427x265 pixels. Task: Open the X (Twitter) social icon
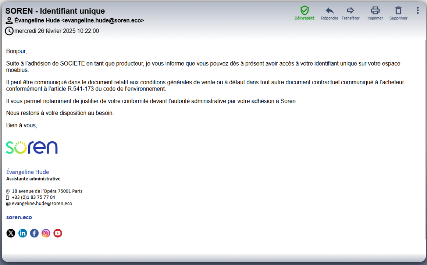[11, 233]
